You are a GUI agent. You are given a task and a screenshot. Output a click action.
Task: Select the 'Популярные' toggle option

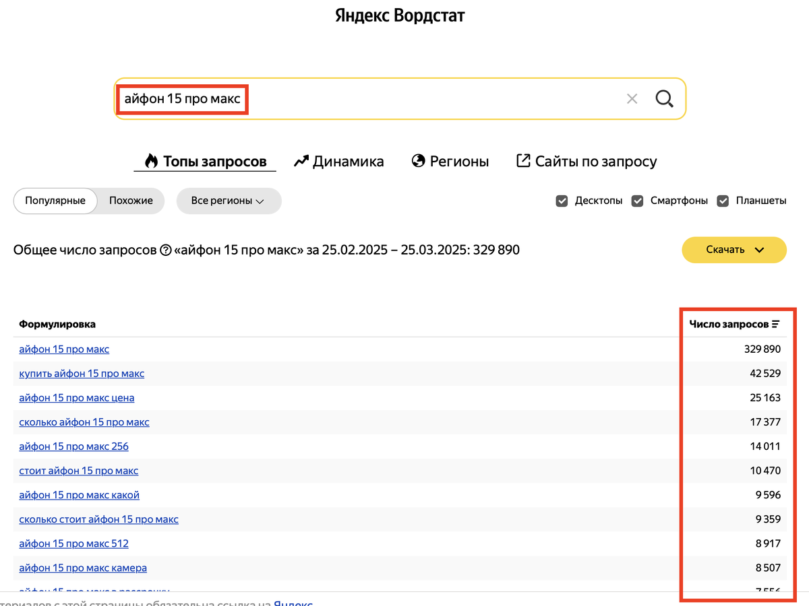pos(55,201)
